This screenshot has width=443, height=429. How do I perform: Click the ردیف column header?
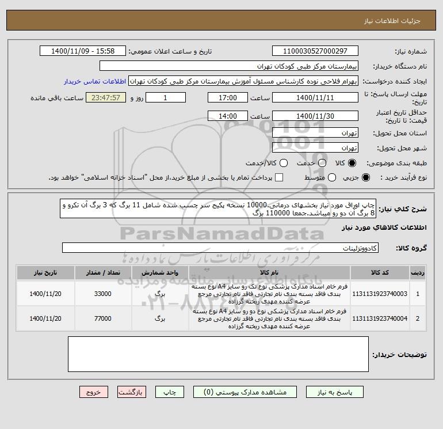418,272
